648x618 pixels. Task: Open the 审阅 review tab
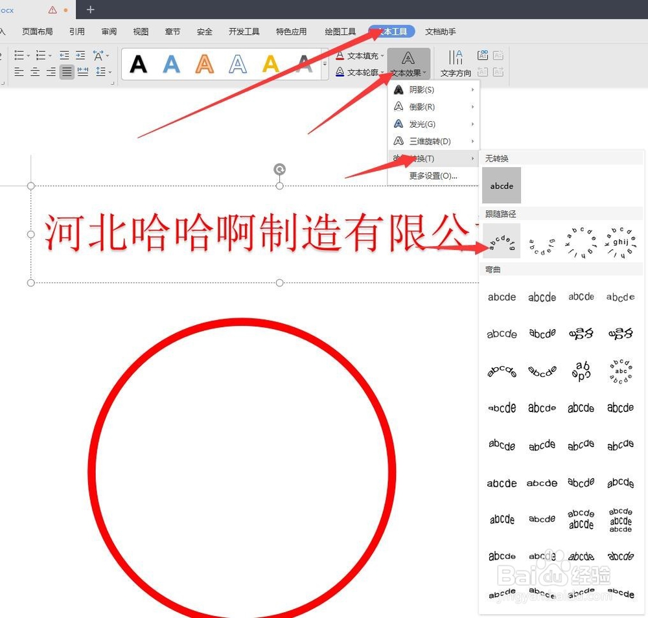pyautogui.click(x=108, y=30)
